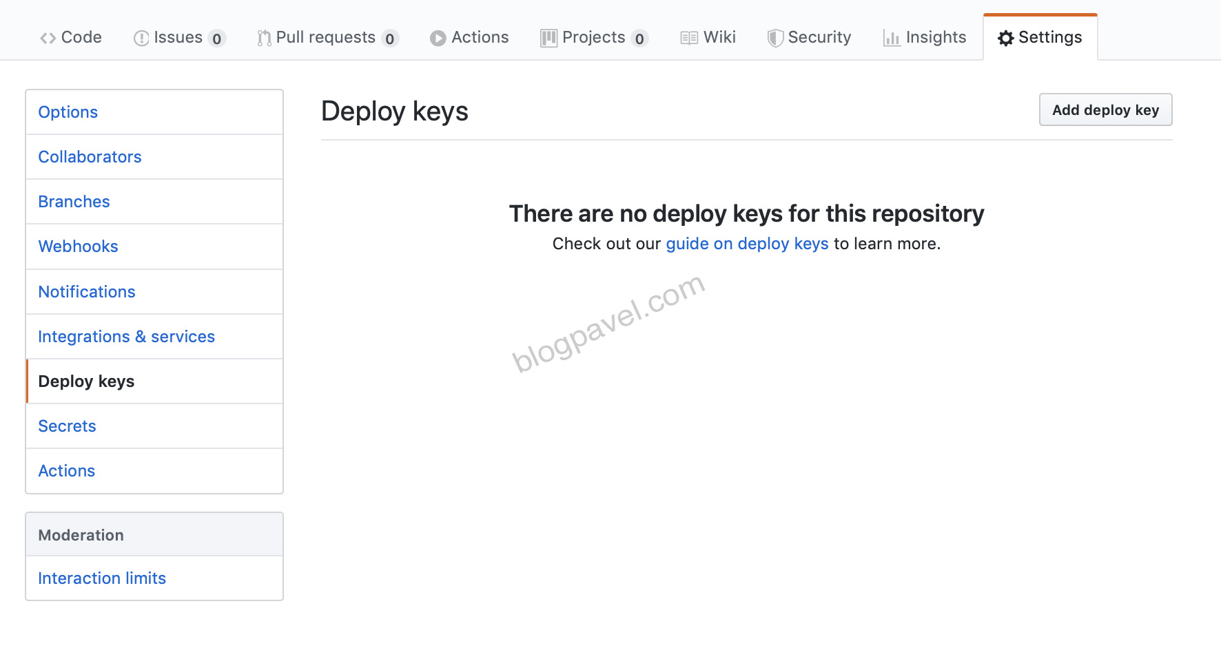Navigate to Webhooks settings
Screen dimensions: 1221x650
[x=78, y=246]
